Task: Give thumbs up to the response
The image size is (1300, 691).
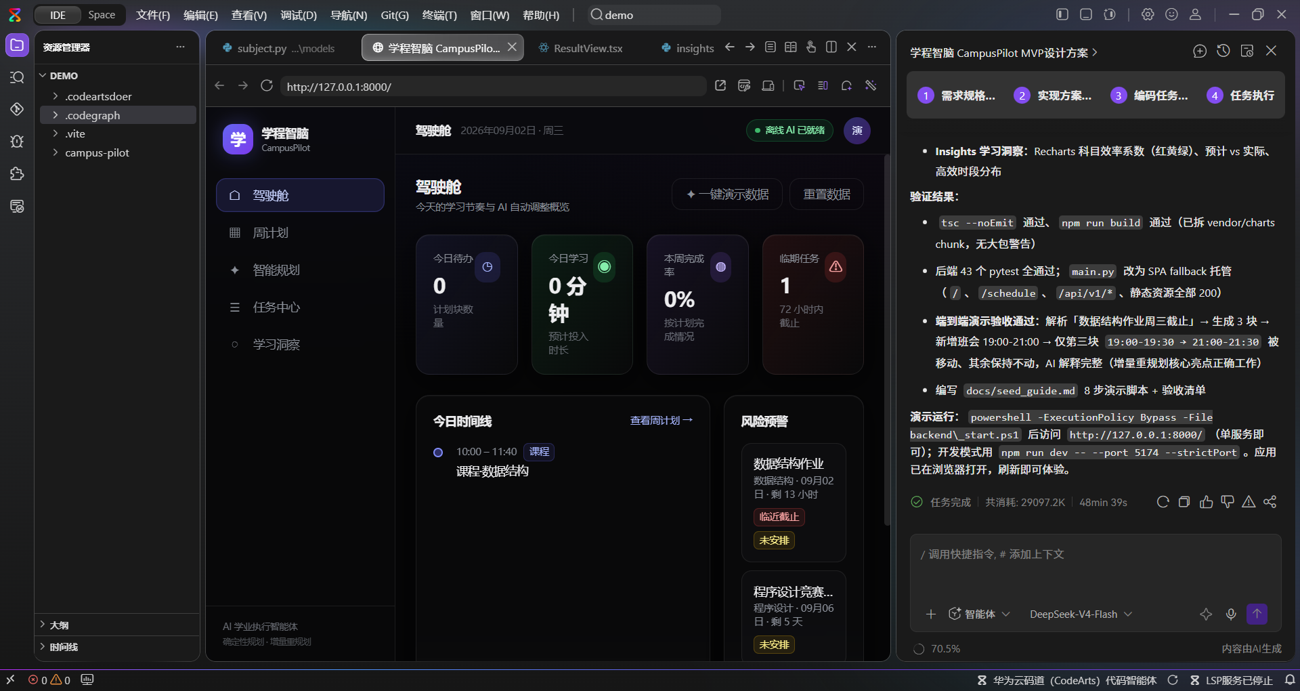Action: [x=1206, y=502]
